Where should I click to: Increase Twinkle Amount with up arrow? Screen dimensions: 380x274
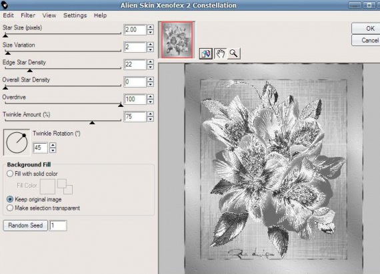click(151, 114)
